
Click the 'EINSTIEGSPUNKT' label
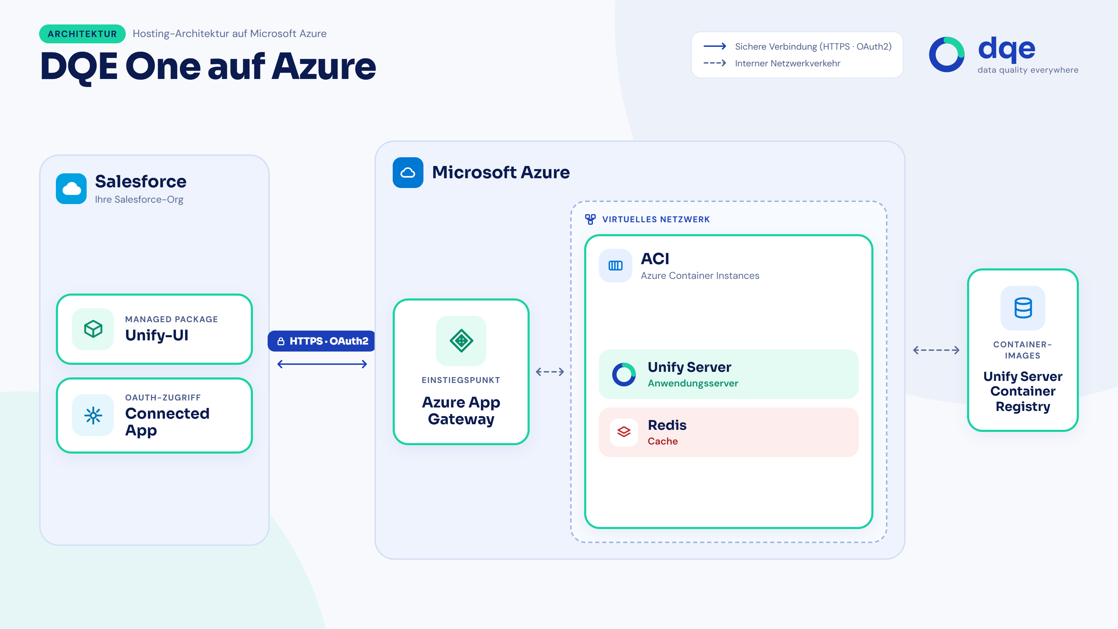tap(461, 380)
